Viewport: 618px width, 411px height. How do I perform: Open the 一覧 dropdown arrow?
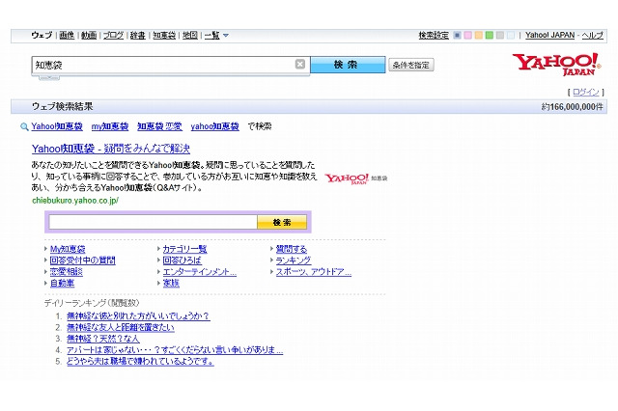[226, 36]
